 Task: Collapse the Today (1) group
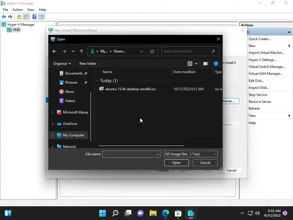coord(97,80)
